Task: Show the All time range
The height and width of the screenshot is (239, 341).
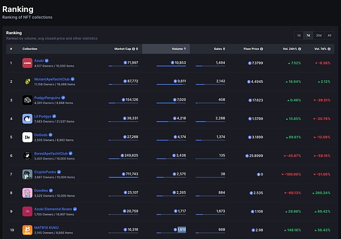Action: click(329, 35)
